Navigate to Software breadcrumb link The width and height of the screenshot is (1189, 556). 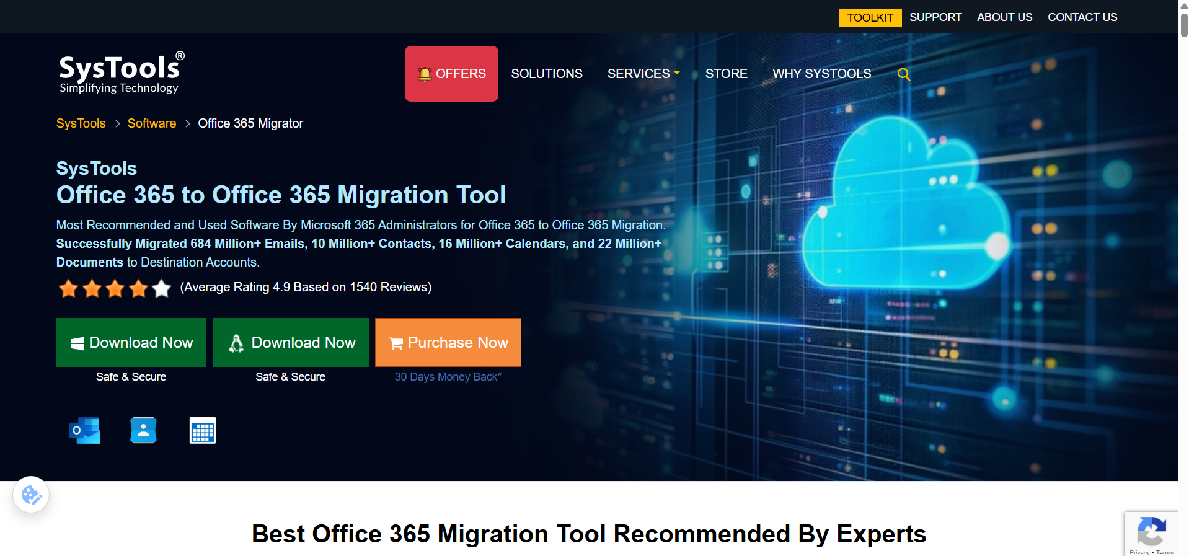[x=152, y=123]
